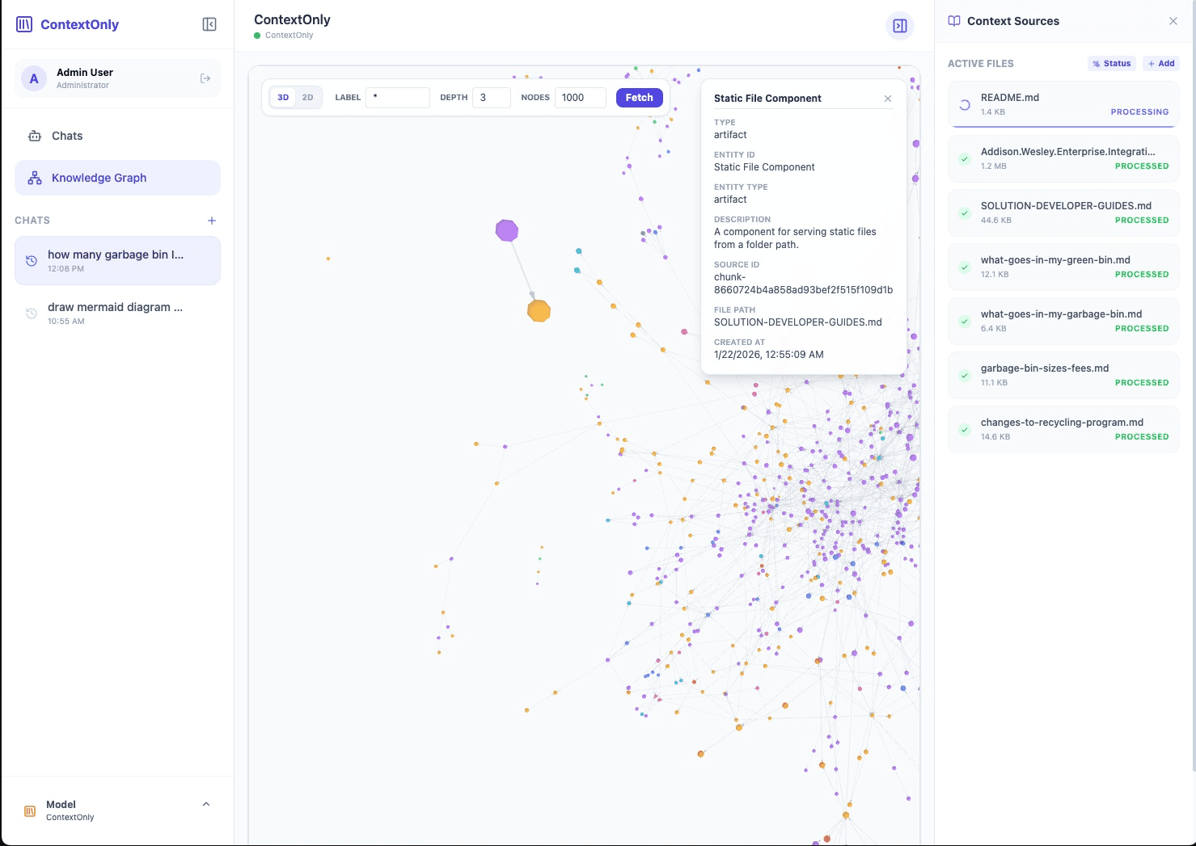Click the panel toggle icon above the graph
The image size is (1196, 846).
coord(899,25)
